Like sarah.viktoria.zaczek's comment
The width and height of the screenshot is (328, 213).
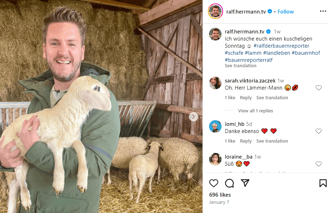[319, 88]
